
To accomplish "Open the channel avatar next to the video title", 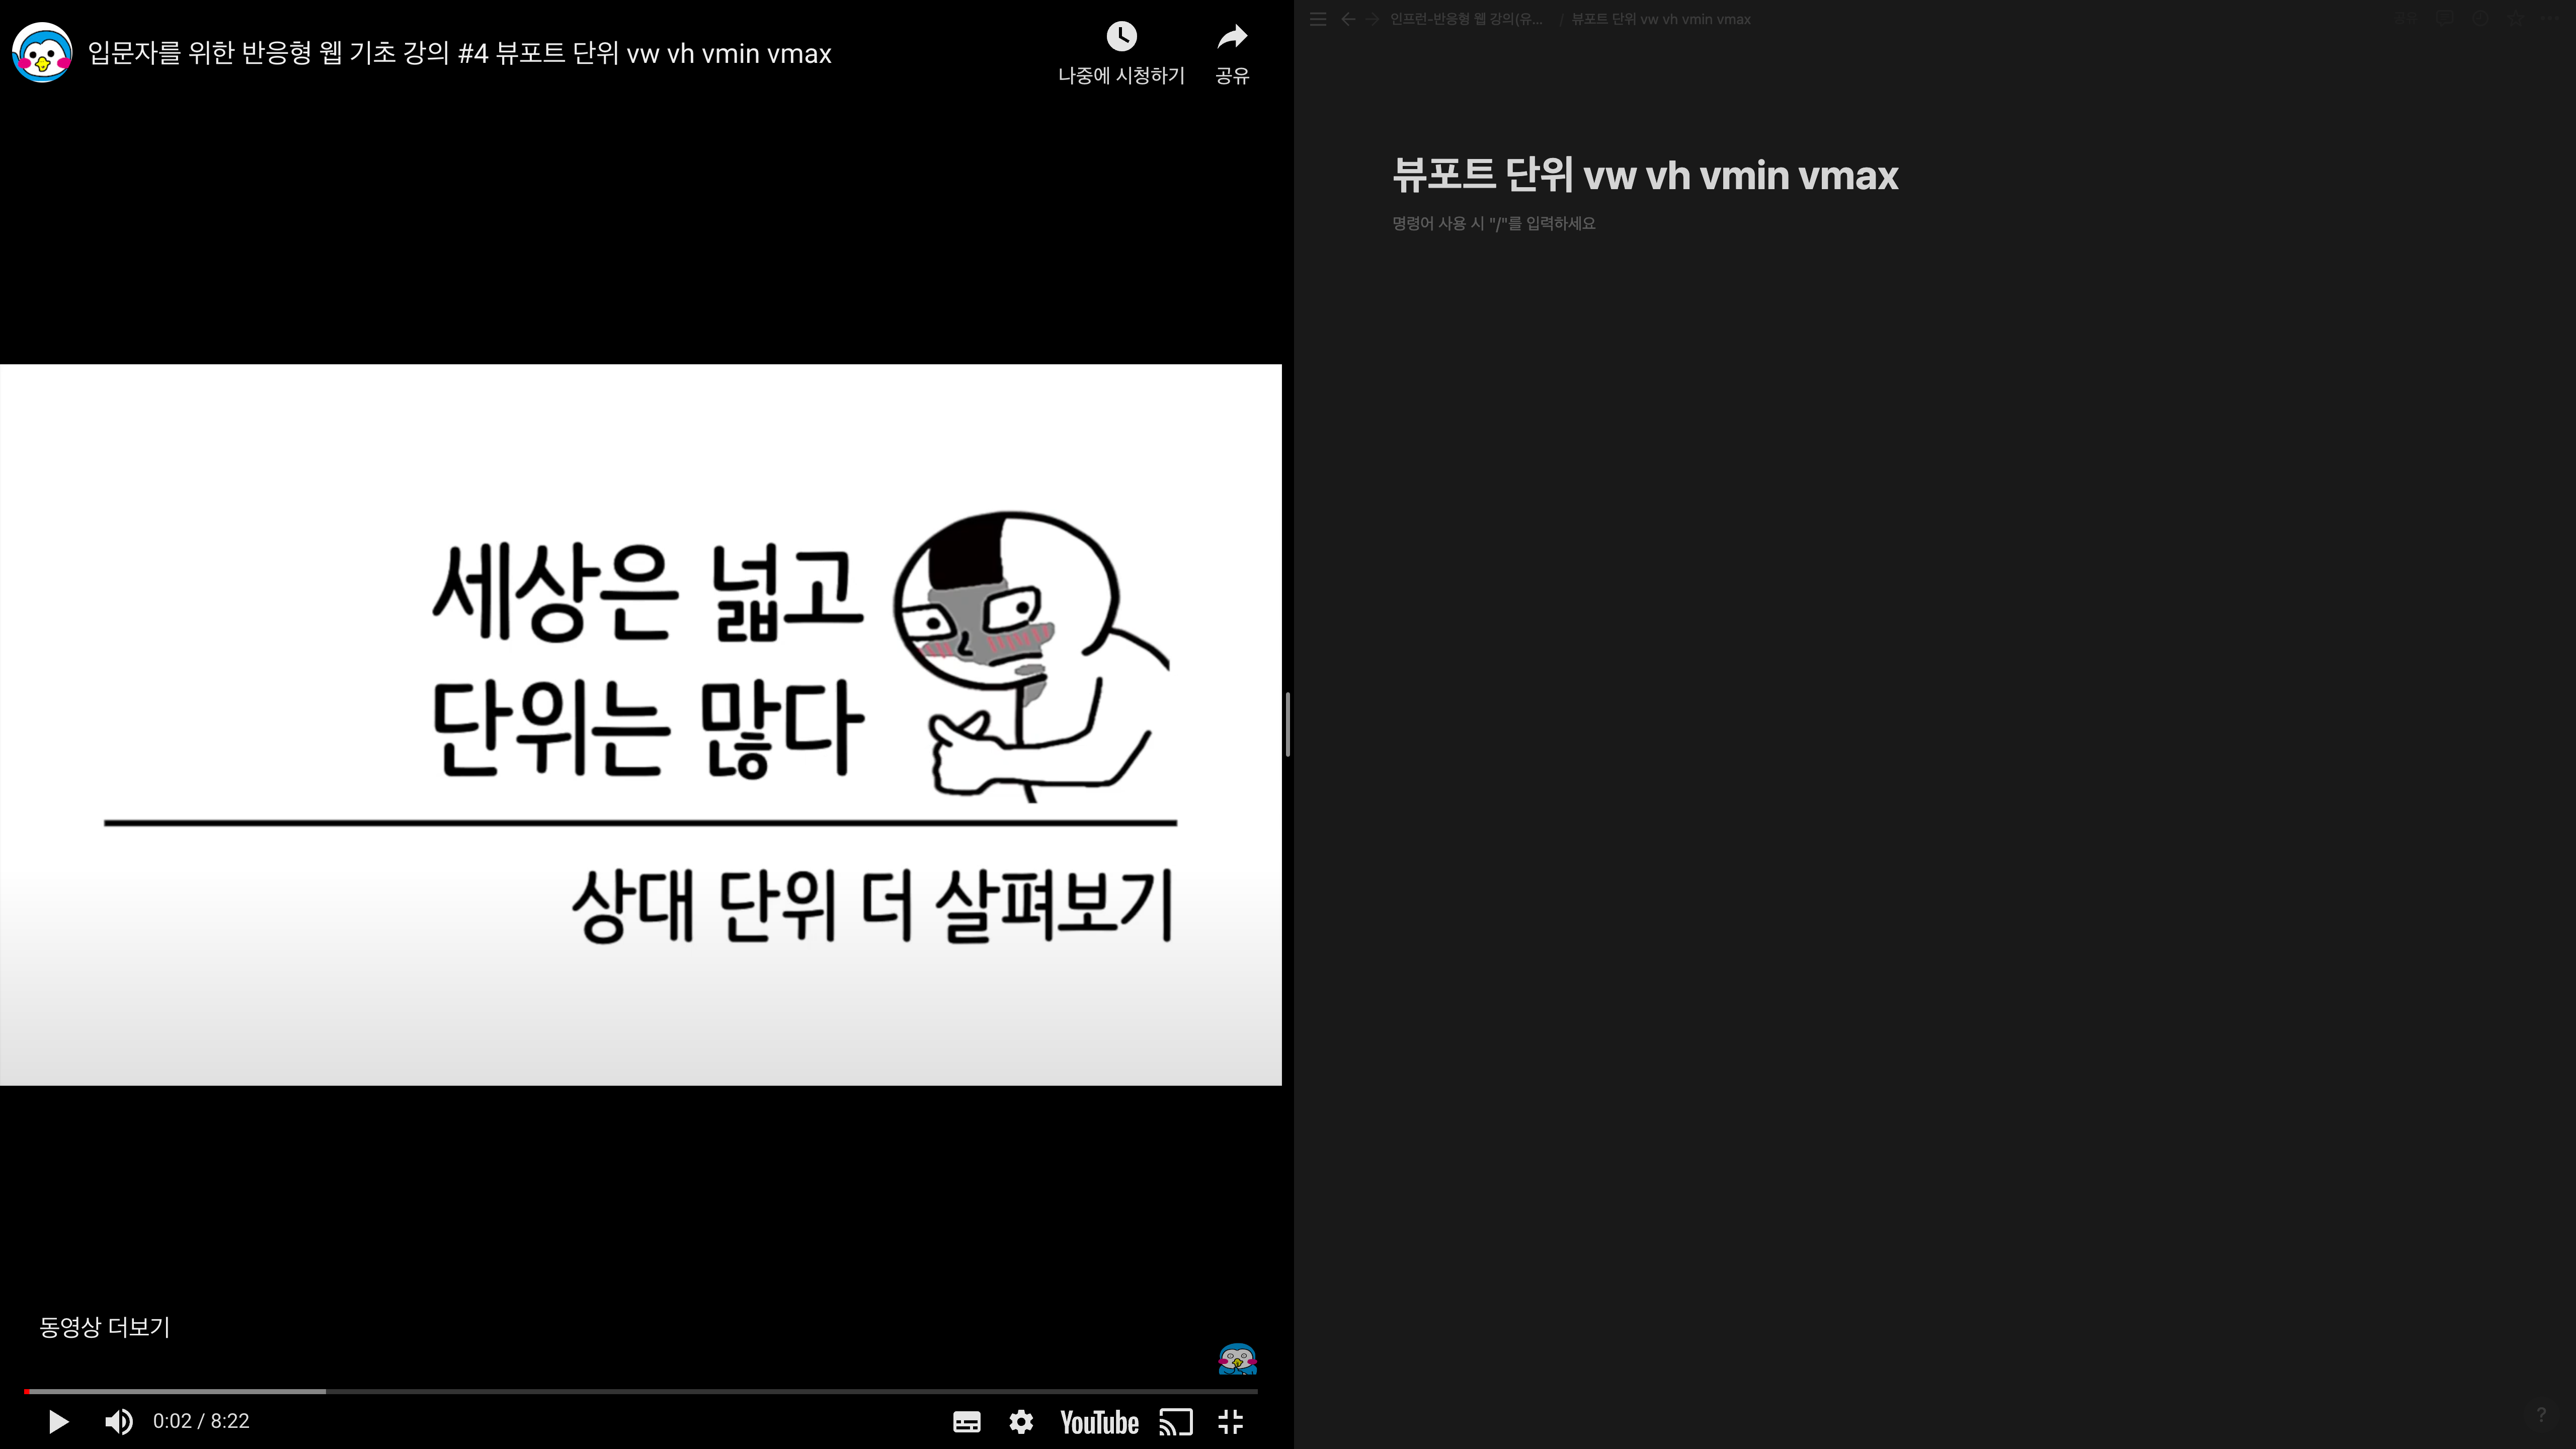I will 42,53.
